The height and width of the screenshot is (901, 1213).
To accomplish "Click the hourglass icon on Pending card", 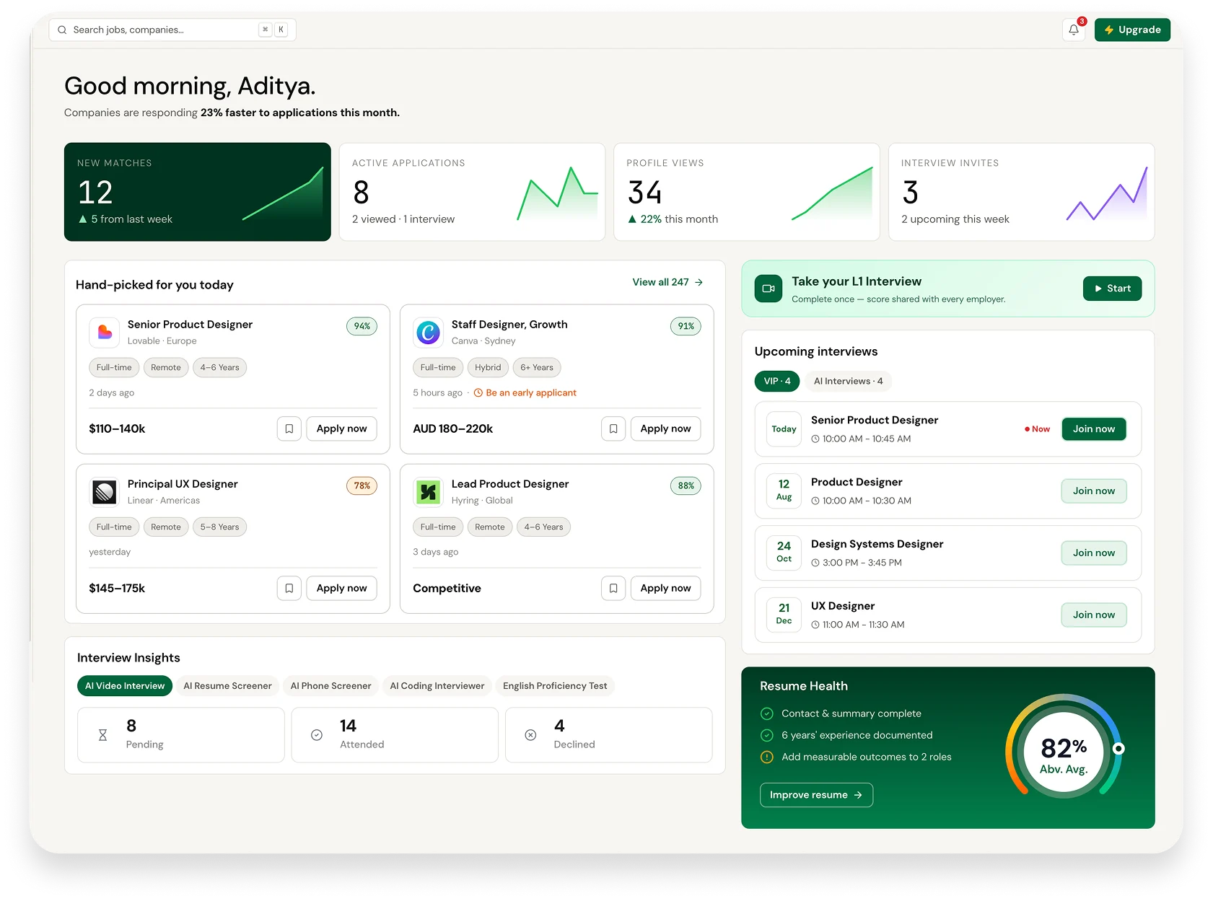I will [102, 735].
